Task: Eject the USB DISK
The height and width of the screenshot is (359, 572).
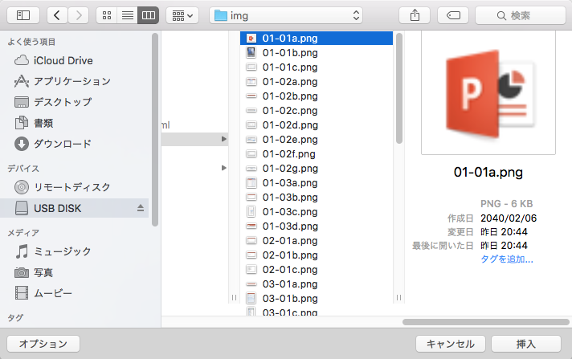Action: coord(141,208)
